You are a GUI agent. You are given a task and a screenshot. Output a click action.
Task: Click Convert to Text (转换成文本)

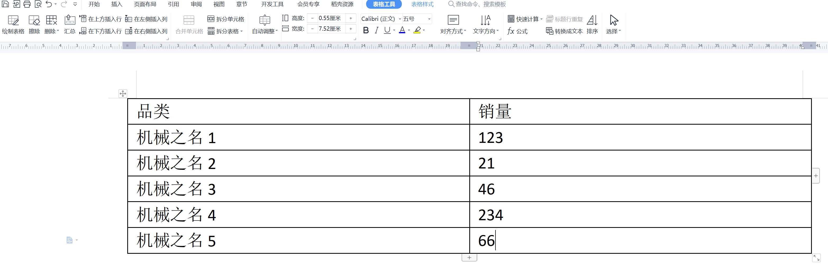point(564,31)
